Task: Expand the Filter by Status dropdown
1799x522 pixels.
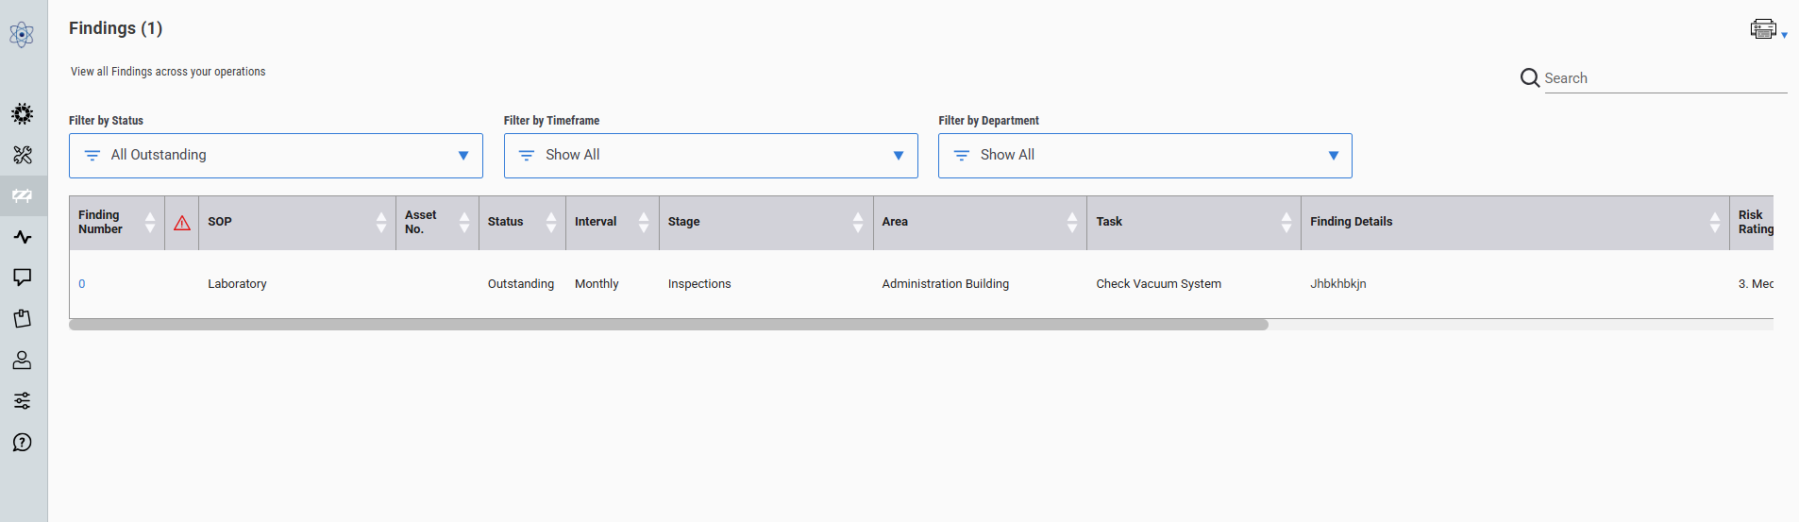Action: (x=276, y=156)
